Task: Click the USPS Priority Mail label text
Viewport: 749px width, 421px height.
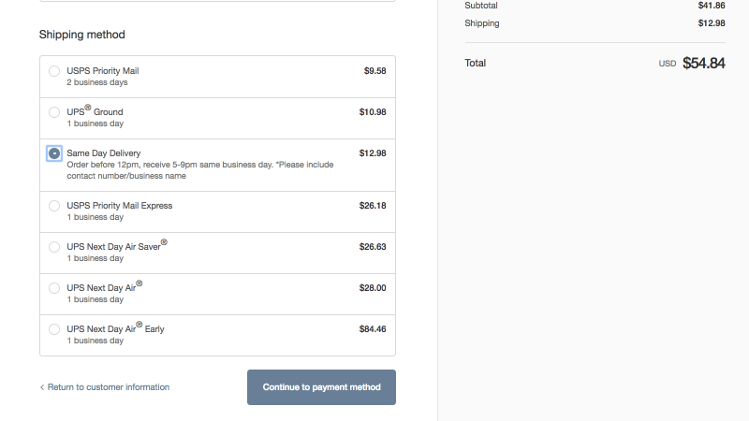Action: 103,71
